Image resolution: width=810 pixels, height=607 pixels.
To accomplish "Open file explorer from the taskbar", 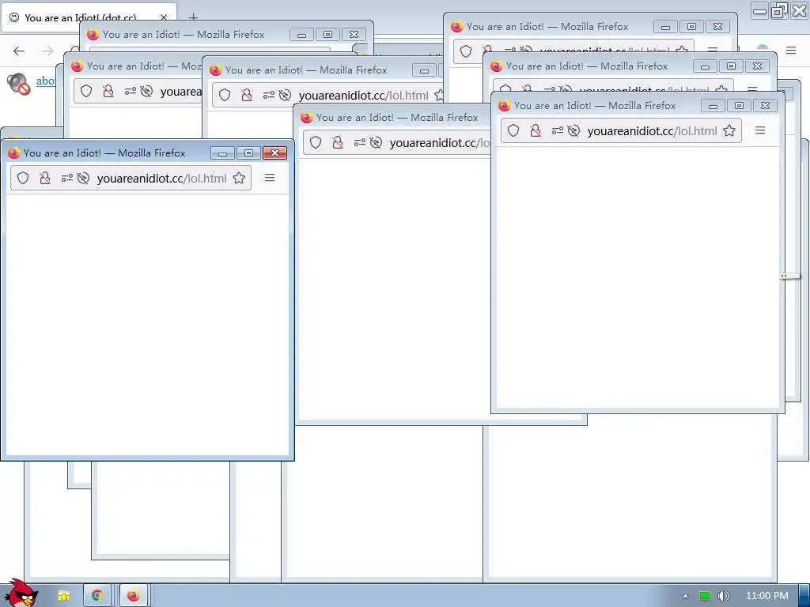I will tap(64, 596).
